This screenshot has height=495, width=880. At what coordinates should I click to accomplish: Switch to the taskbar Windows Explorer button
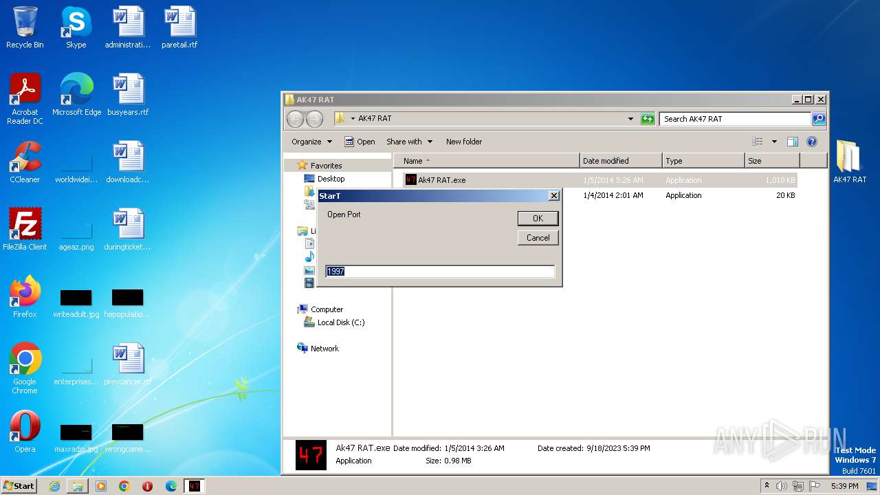(x=78, y=486)
